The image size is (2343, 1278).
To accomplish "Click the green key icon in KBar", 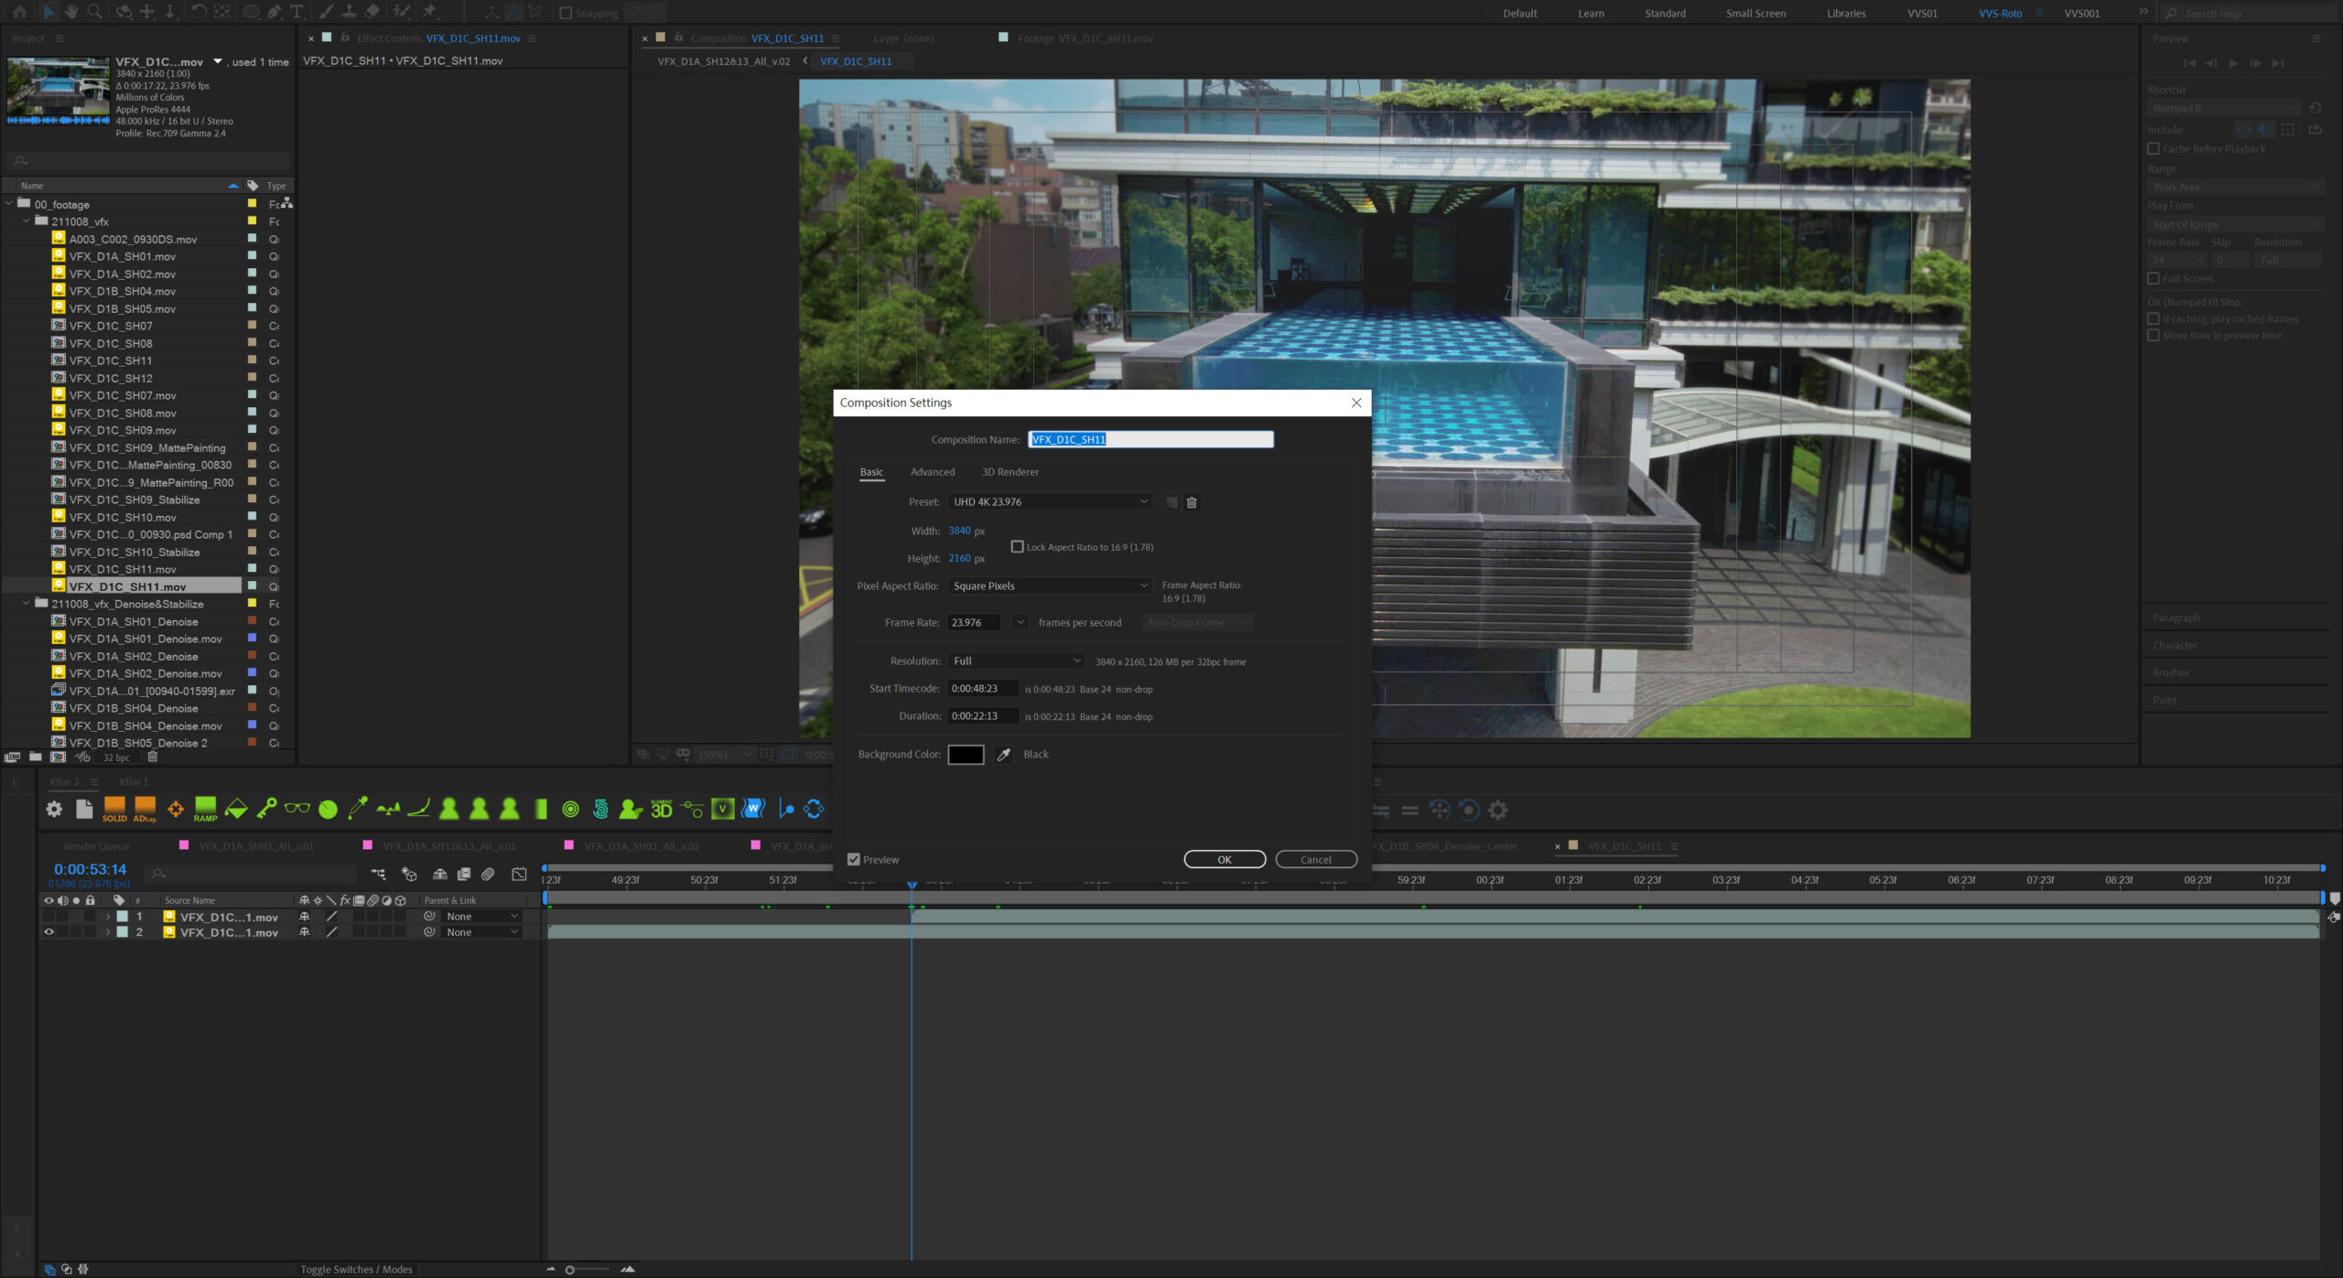I will [266, 809].
